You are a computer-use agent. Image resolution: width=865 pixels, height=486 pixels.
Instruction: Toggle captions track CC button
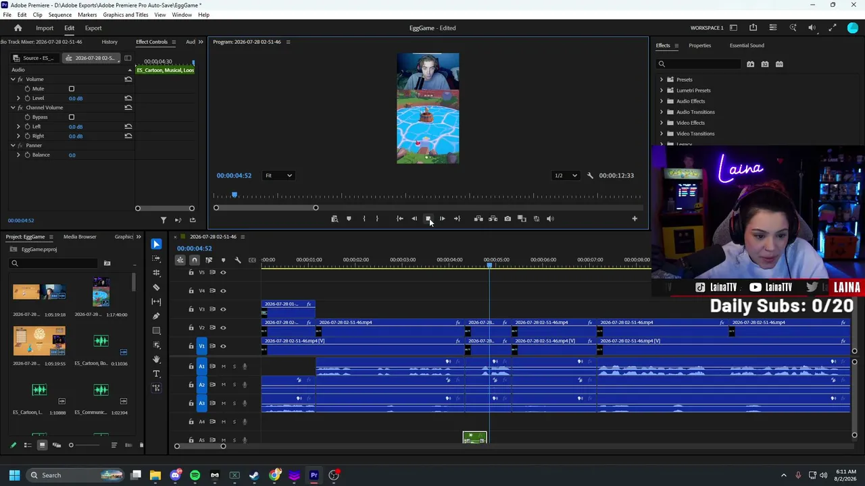tap(252, 260)
